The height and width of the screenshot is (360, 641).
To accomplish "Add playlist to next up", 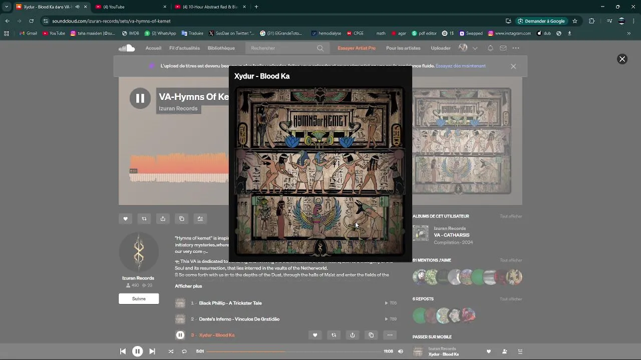I will click(200, 218).
